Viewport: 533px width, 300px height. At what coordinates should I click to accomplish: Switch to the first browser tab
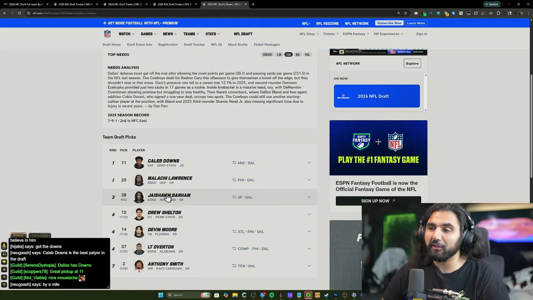click(x=25, y=4)
